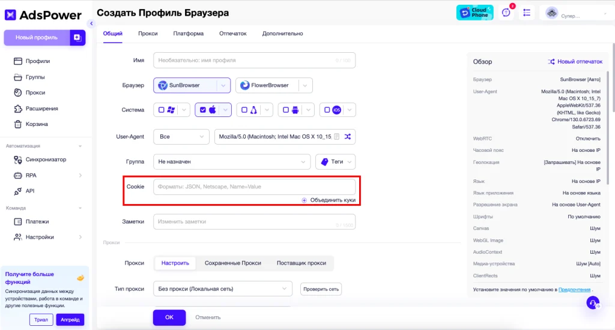Expand the iOS version dropdown arrow

pos(350,110)
